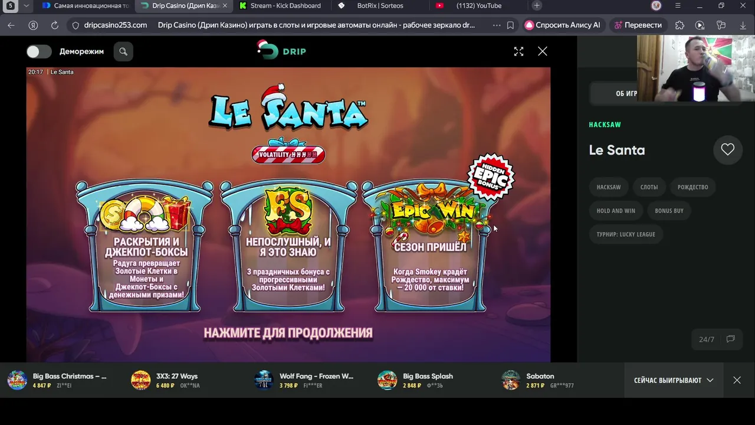Open a new browser tab

[x=536, y=5]
